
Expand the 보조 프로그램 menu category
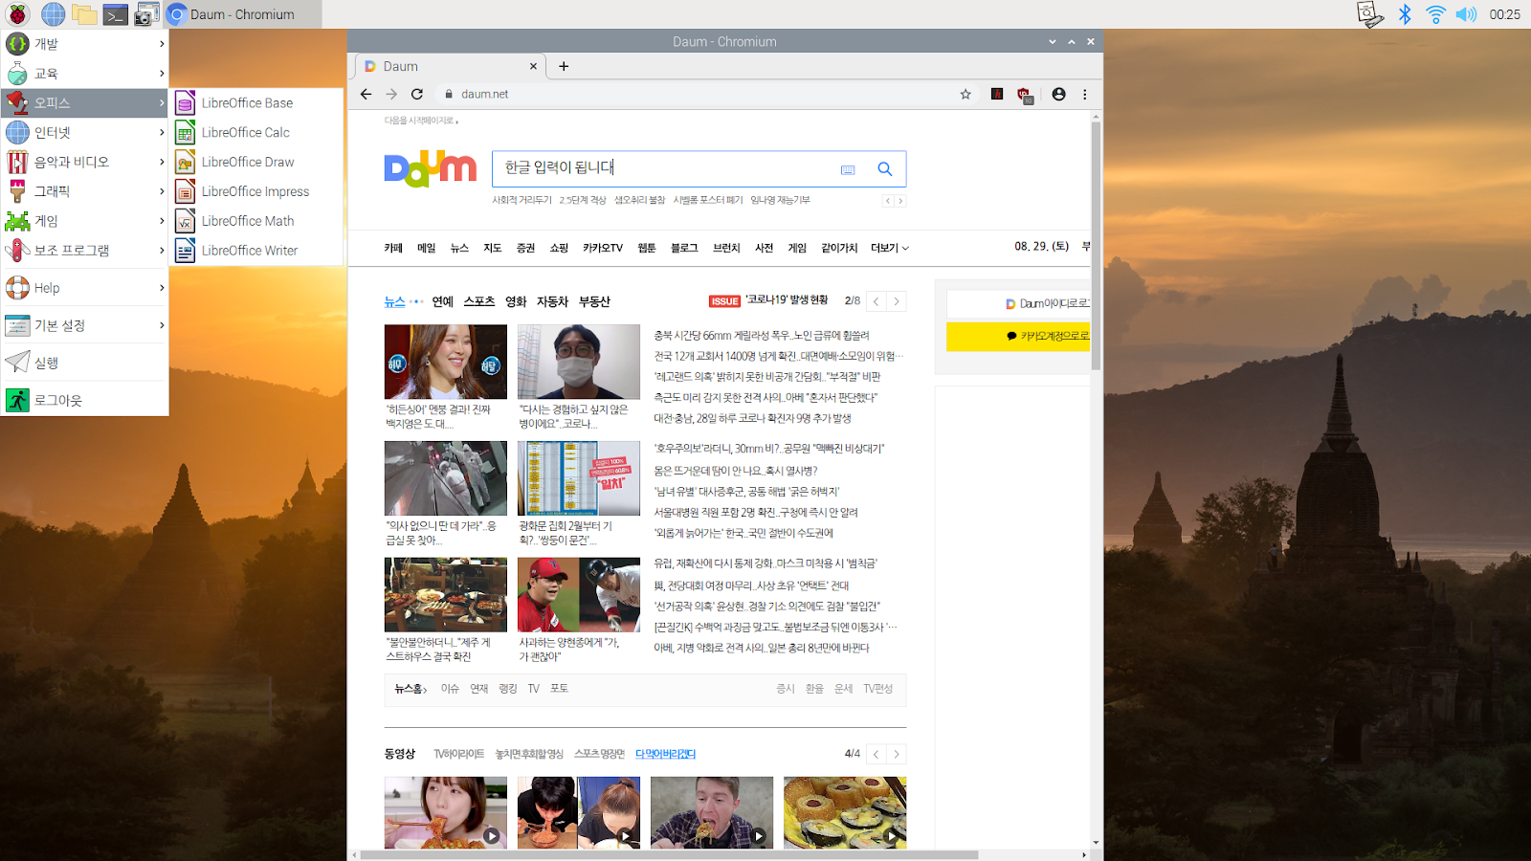85,251
